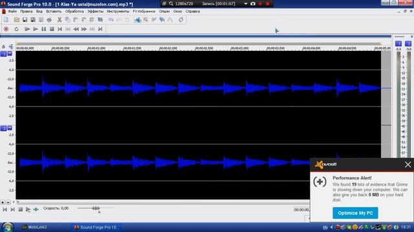Open the recorder bar dropdown arrow

coord(246,4)
